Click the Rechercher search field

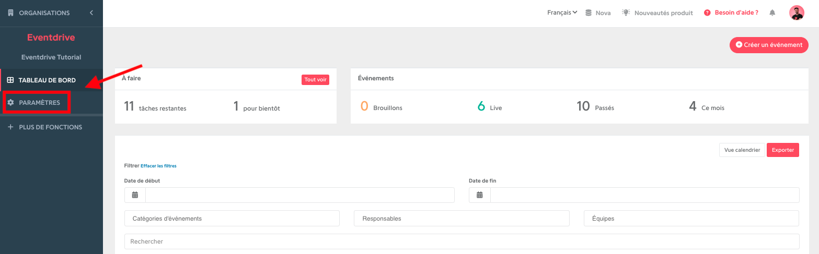pos(462,241)
